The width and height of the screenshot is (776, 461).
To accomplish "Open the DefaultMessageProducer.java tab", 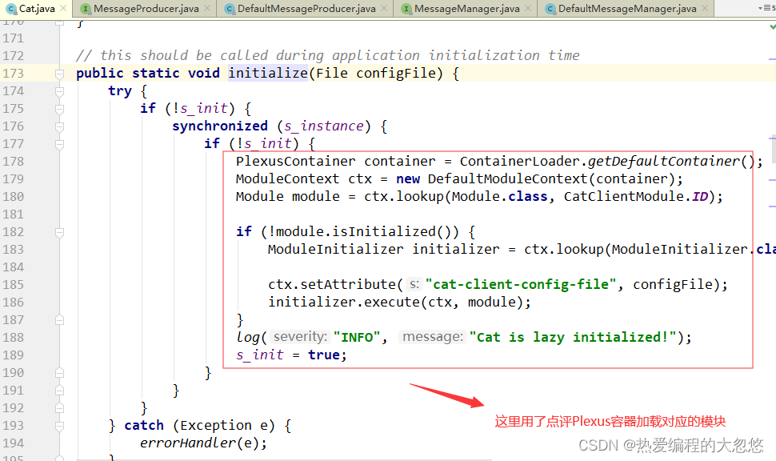I will [306, 9].
